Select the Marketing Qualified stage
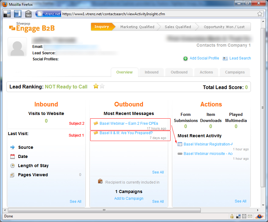Image resolution: width=268 pixels, height=222 pixels. [x=137, y=27]
